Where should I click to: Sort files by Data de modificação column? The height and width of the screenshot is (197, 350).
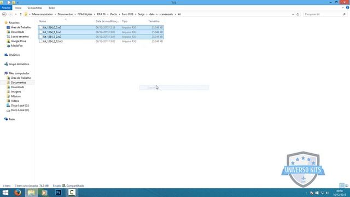coord(107,21)
